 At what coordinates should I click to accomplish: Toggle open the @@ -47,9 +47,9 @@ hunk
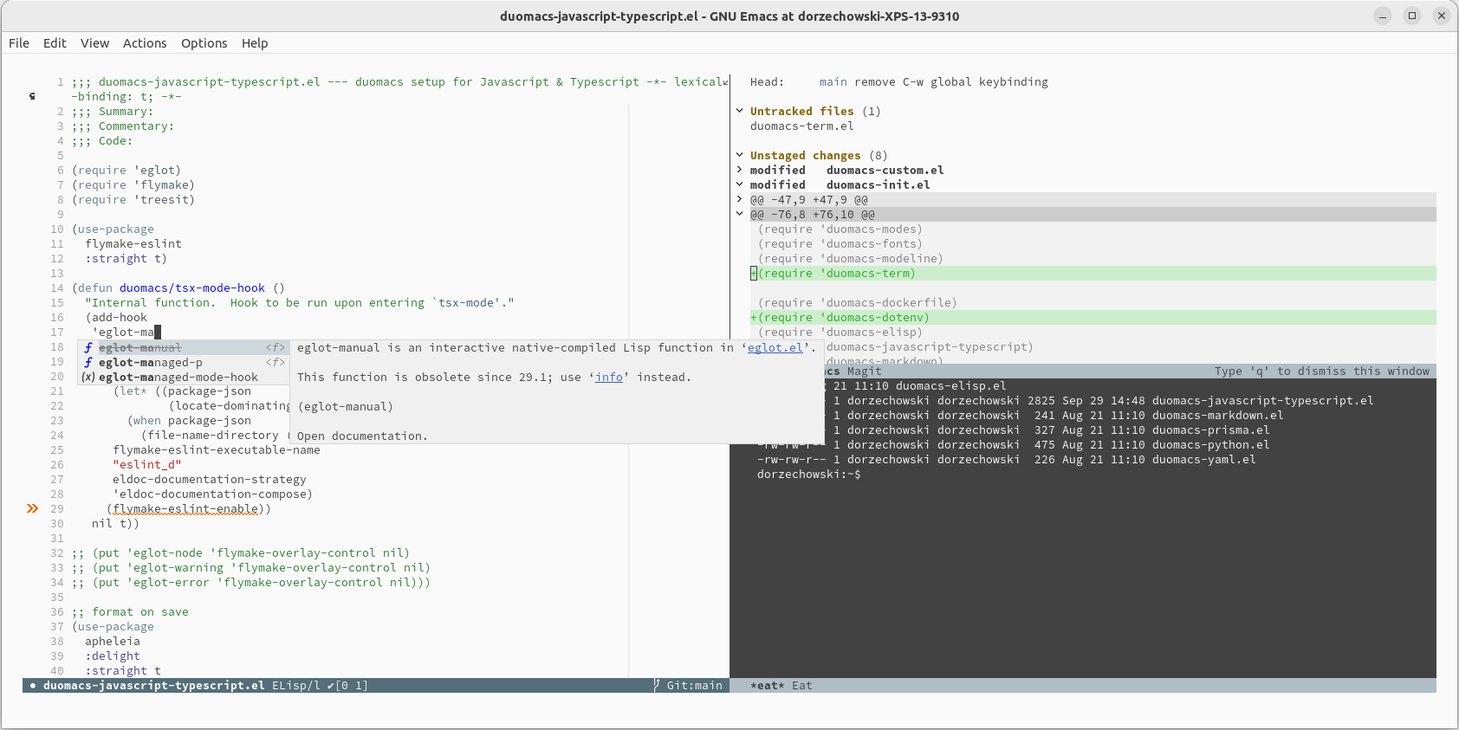pos(740,199)
